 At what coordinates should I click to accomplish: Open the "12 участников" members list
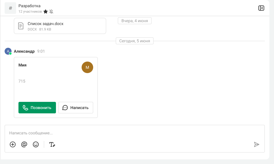(30, 12)
